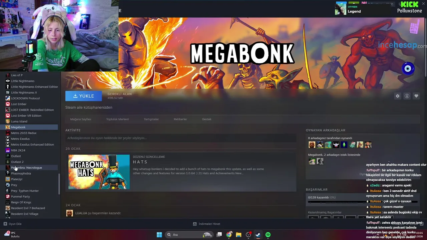The image size is (427, 240).
Task: Click the taskbar Ara search box
Action: click(x=189, y=235)
